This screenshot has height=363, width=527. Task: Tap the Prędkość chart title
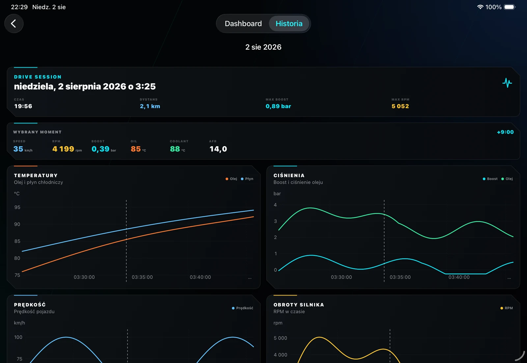tap(30, 305)
